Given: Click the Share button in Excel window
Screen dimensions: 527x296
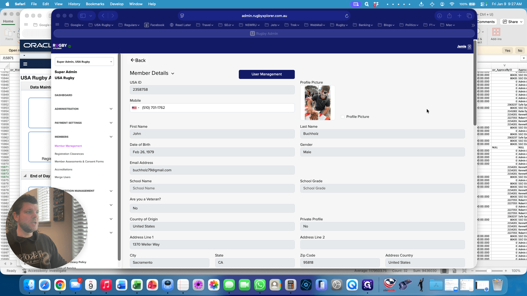Looking at the screenshot, I should coord(512,22).
